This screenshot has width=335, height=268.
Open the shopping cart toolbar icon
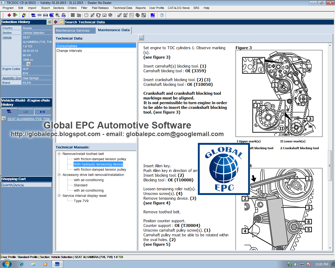79,15
